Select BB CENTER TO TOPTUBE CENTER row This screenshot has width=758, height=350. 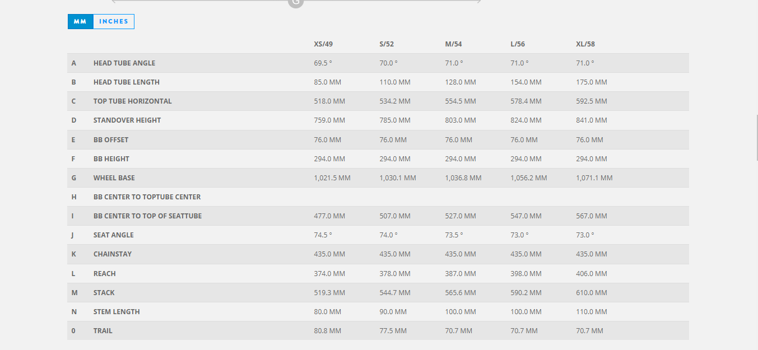pos(147,197)
